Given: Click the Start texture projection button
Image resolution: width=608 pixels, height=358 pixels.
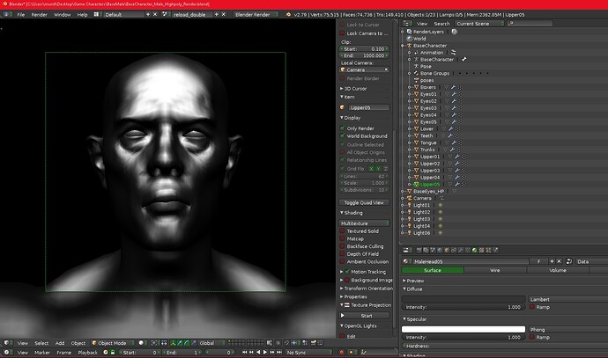Looking at the screenshot, I should tap(364, 316).
